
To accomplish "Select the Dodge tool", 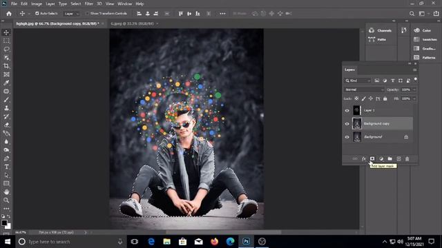I will [6, 150].
